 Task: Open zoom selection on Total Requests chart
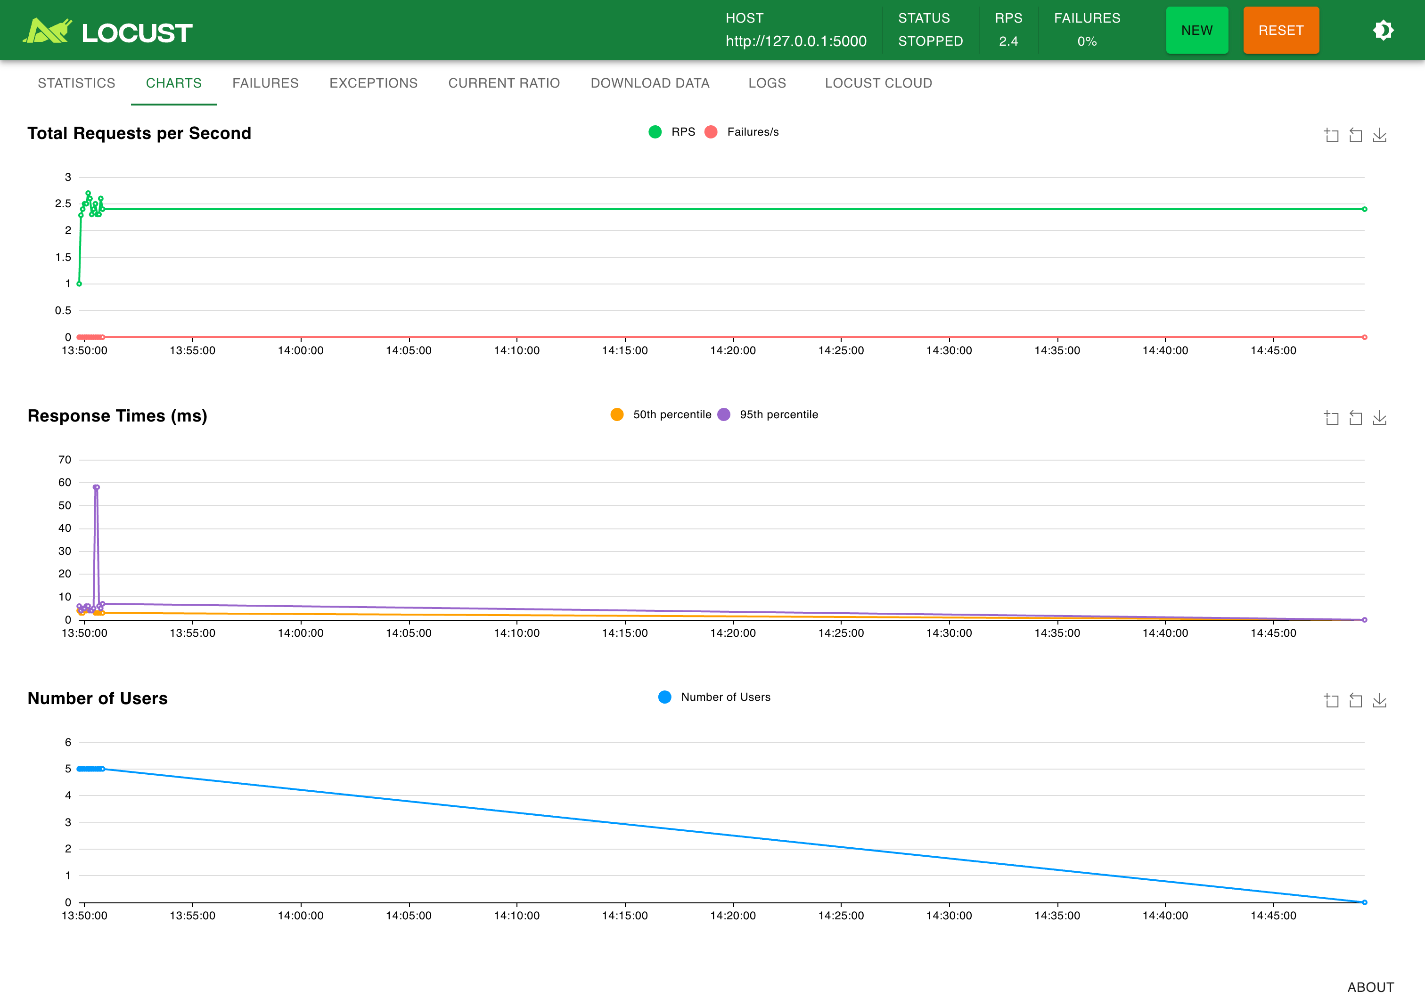1332,135
